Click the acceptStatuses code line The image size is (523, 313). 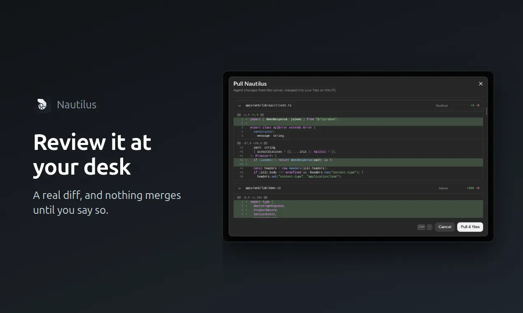point(358,152)
